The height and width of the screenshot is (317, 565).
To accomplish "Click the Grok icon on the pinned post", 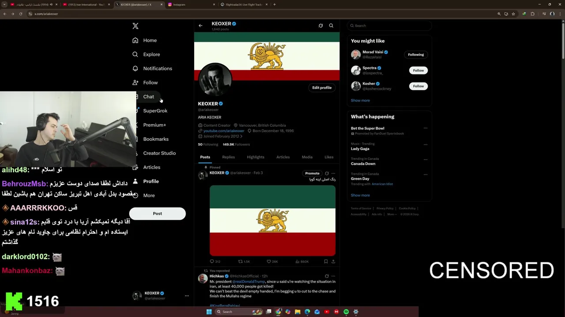I will coord(327,173).
